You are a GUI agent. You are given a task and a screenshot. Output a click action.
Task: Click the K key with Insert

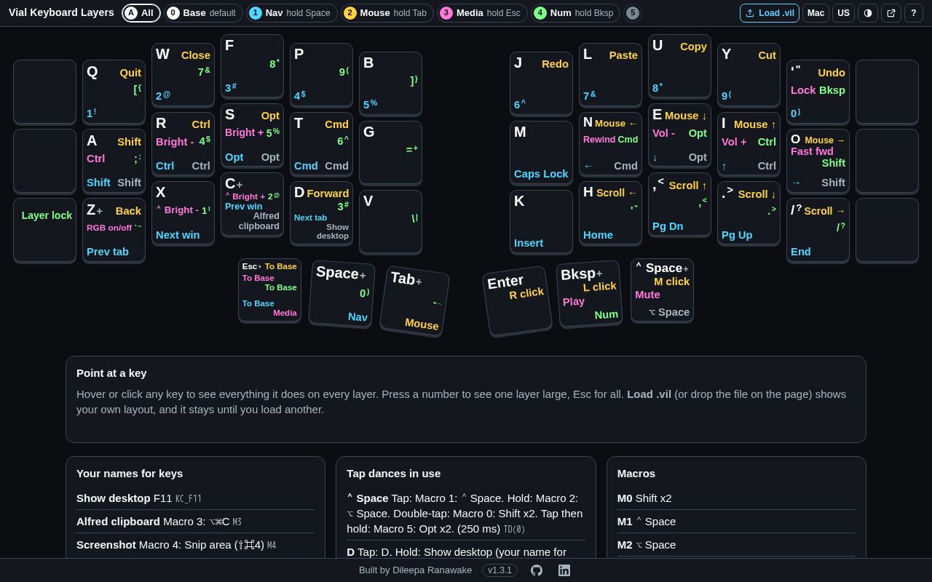(541, 222)
